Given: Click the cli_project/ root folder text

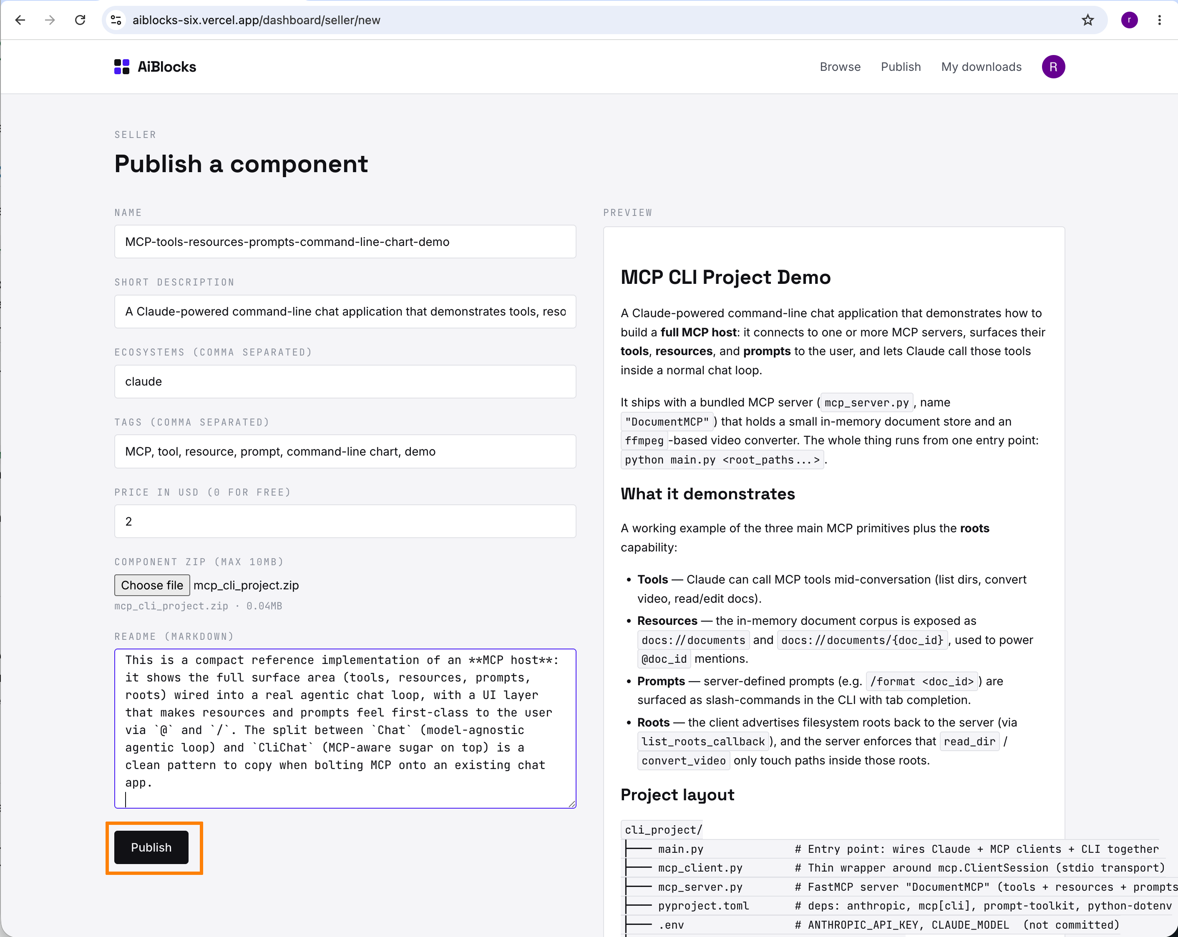Looking at the screenshot, I should point(663,829).
